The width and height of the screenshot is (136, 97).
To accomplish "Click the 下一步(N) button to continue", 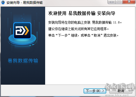I will coord(95,91).
